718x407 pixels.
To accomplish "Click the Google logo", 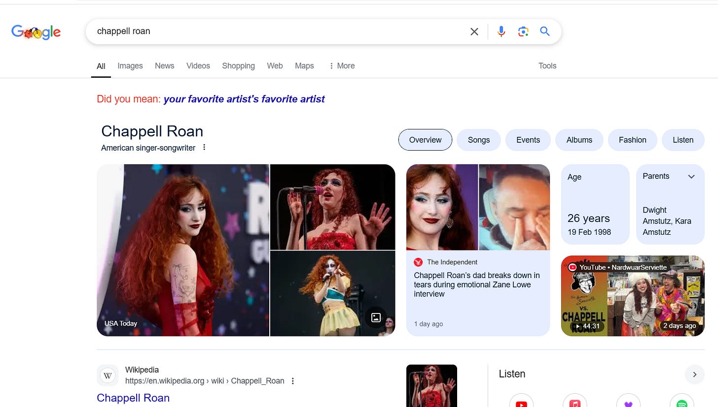I will 36,32.
